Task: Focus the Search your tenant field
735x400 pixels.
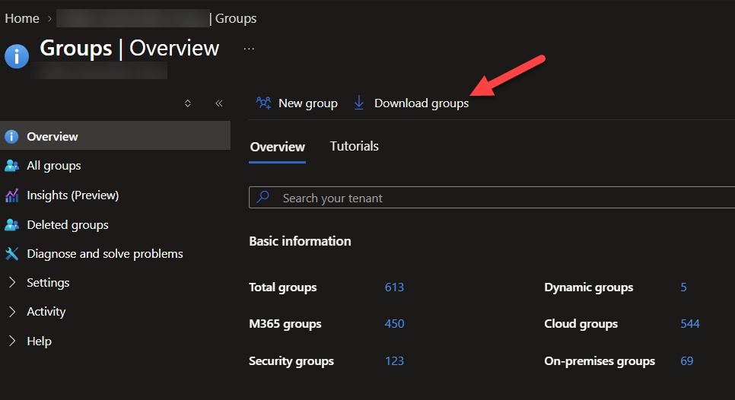Action: [x=492, y=197]
